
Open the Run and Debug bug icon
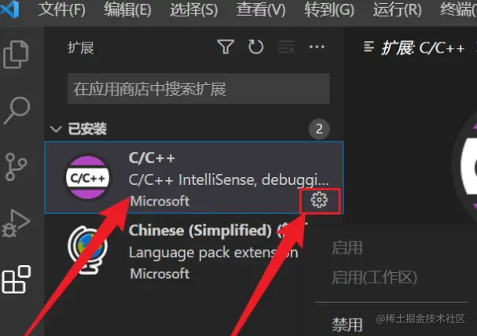(x=16, y=223)
